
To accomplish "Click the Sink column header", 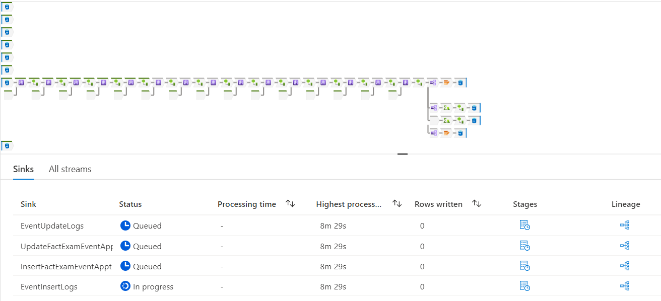I will pyautogui.click(x=28, y=204).
